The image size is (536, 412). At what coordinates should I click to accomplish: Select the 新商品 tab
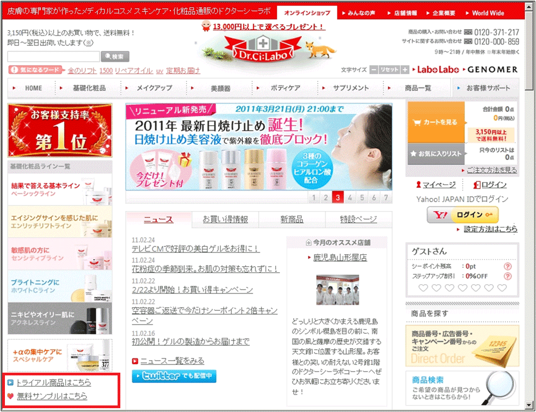(292, 219)
